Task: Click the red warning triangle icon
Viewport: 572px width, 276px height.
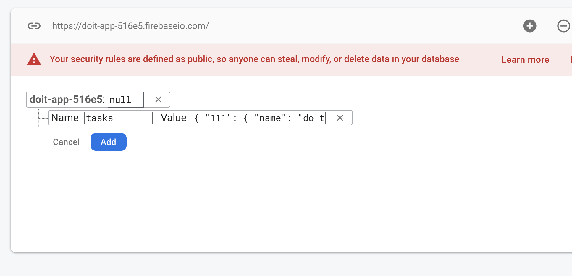Action: point(34,59)
